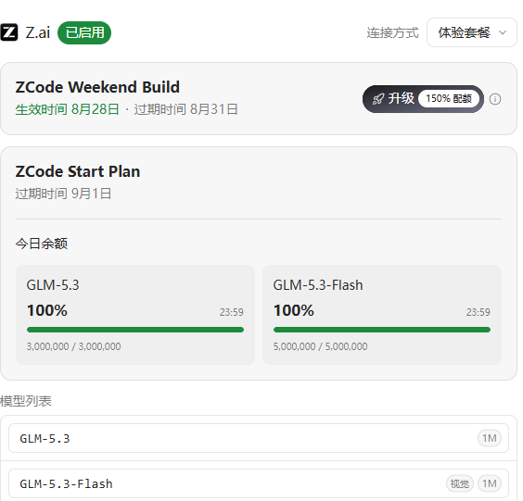Click the info icon beside upgrade button
This screenshot has height=501, width=523.
pos(495,99)
